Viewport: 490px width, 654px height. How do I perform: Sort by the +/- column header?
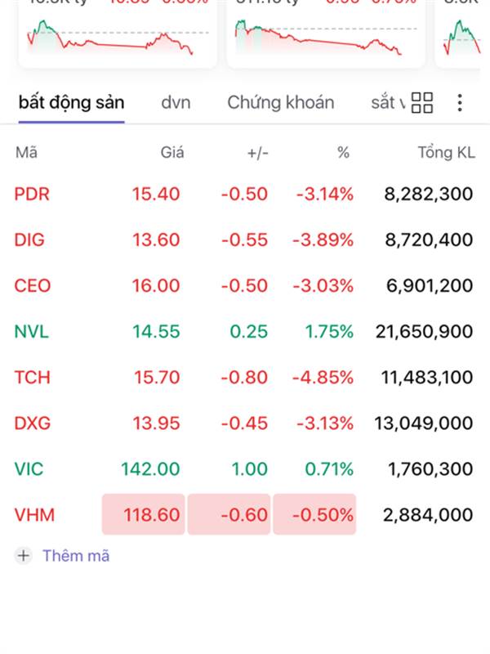257,152
